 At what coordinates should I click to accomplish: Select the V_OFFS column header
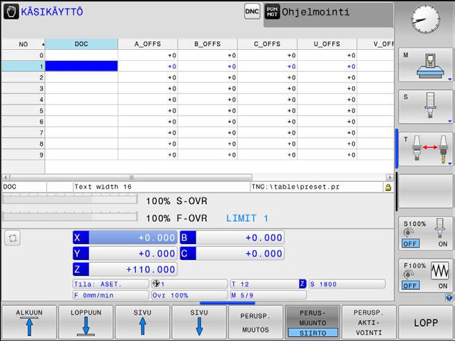pos(375,44)
